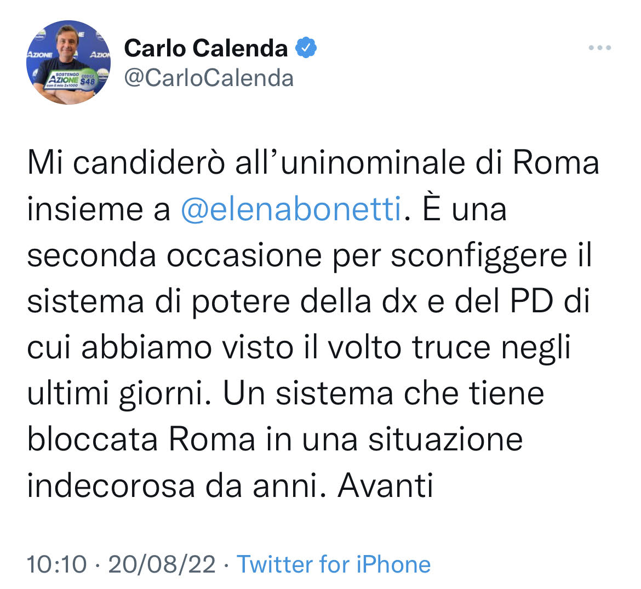Screen dimensions: 641x589
Task: Click the blue verified badge
Action: pyautogui.click(x=306, y=48)
